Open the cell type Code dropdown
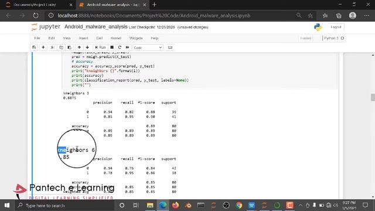The image size is (375, 211). click(148, 47)
